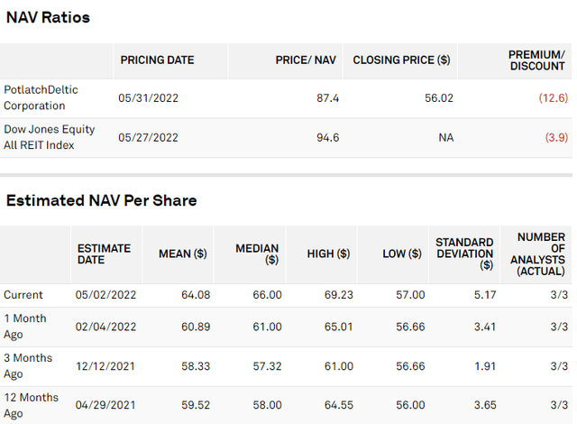Screen dimensions: 577x424
Task: Click median value 57.32
Action: coord(267,366)
